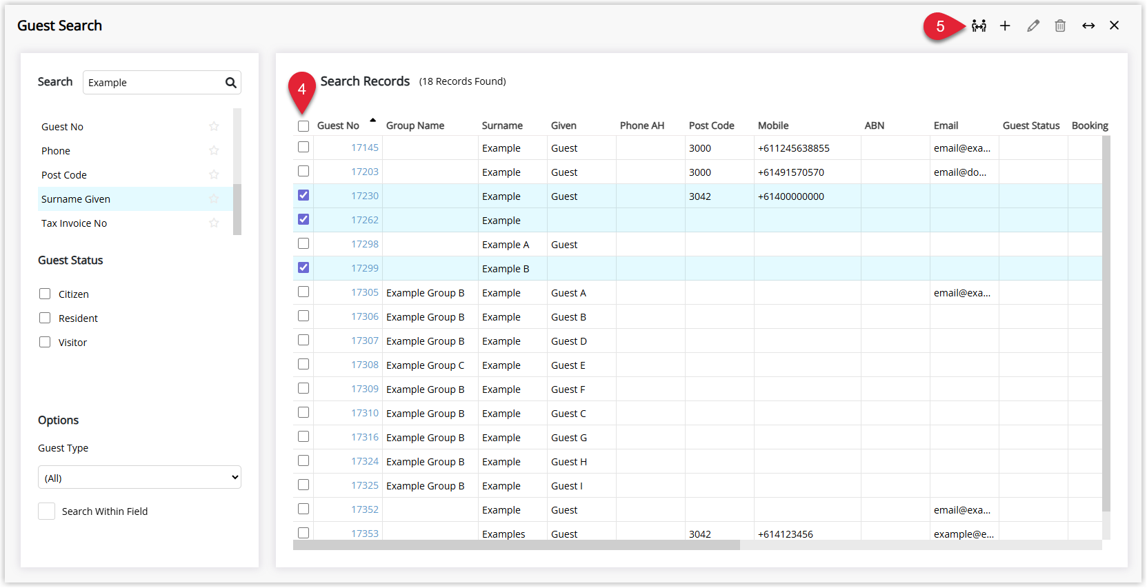Image resolution: width=1147 pixels, height=588 pixels.
Task: Click the Guest No sort arrow
Action: (x=372, y=121)
